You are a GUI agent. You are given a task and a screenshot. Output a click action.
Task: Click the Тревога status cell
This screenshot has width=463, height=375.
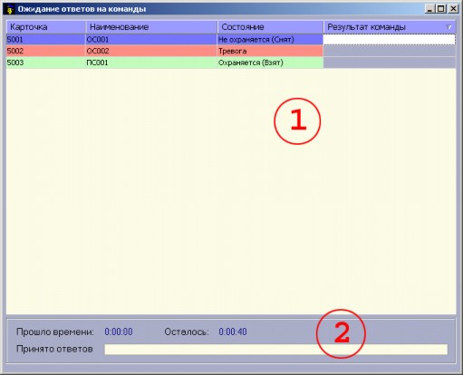[270, 51]
